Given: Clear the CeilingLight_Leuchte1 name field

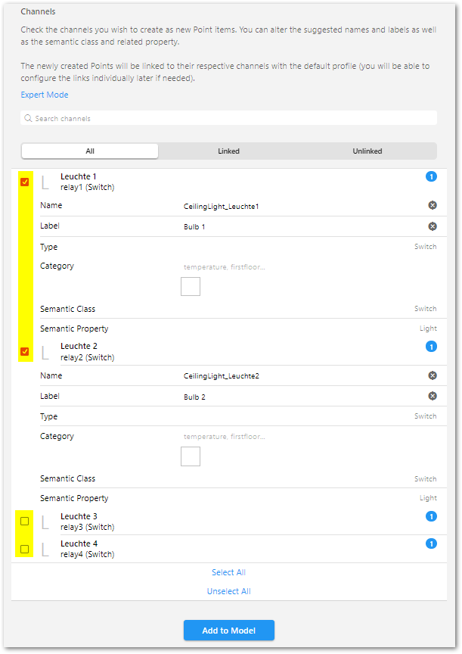Looking at the screenshot, I should [x=433, y=205].
